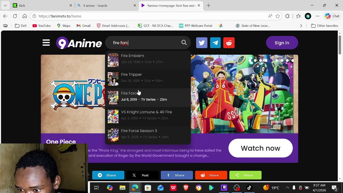The height and width of the screenshot is (193, 343).
Task: Open the 9Anime Reddit page
Action: [x=229, y=43]
